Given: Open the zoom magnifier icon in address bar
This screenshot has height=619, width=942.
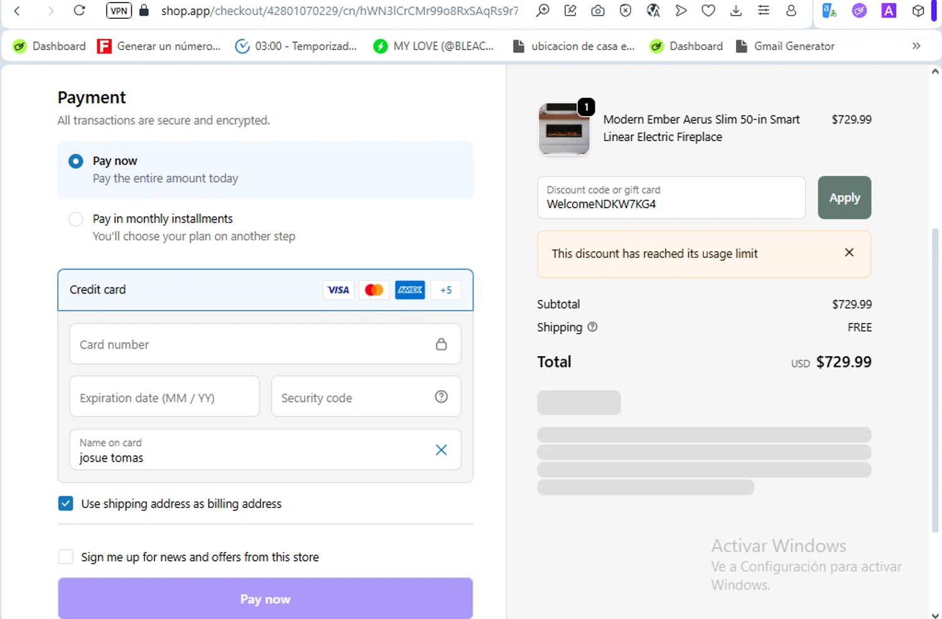Looking at the screenshot, I should point(543,11).
